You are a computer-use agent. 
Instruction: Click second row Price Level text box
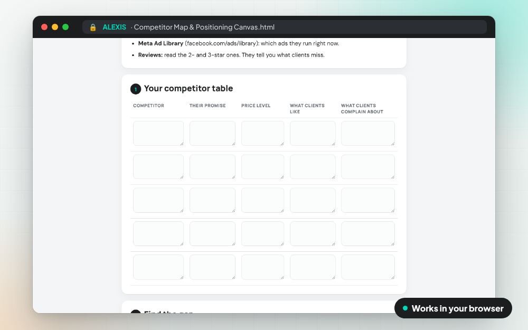[262, 167]
